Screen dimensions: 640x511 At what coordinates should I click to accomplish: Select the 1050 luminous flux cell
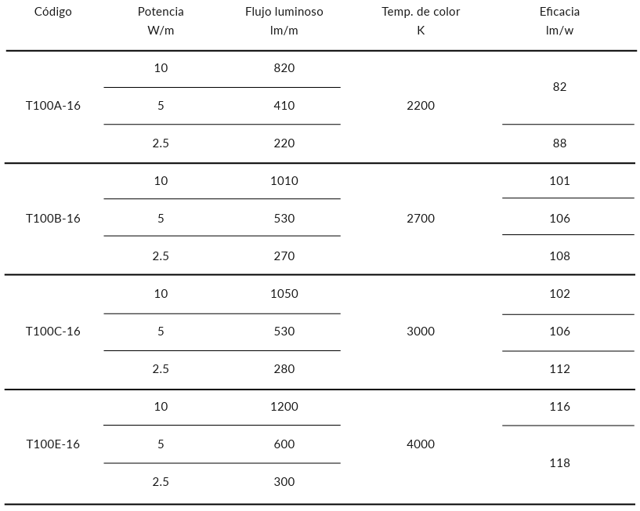(284, 294)
